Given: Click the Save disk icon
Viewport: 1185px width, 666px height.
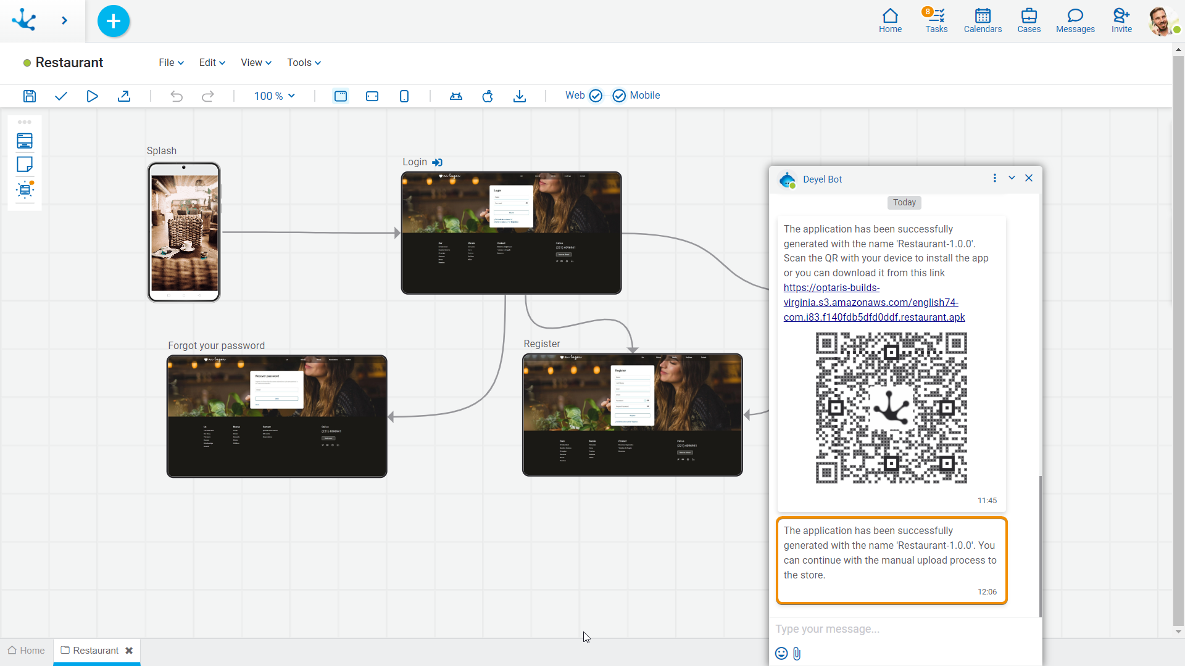Looking at the screenshot, I should 30,96.
